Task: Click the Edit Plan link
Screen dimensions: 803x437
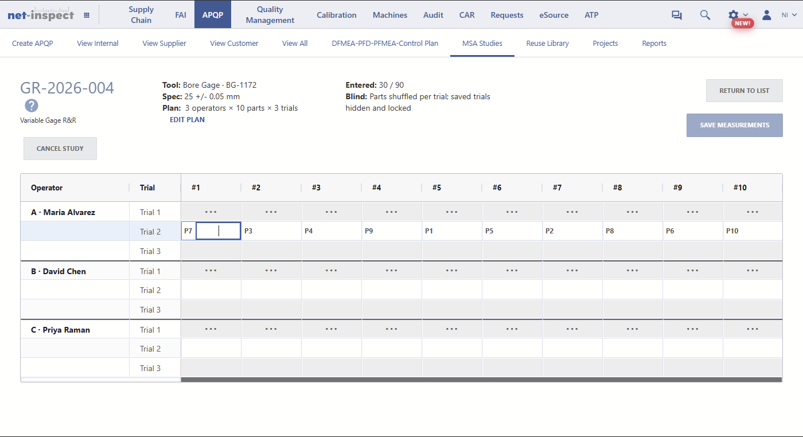Action: pos(187,120)
